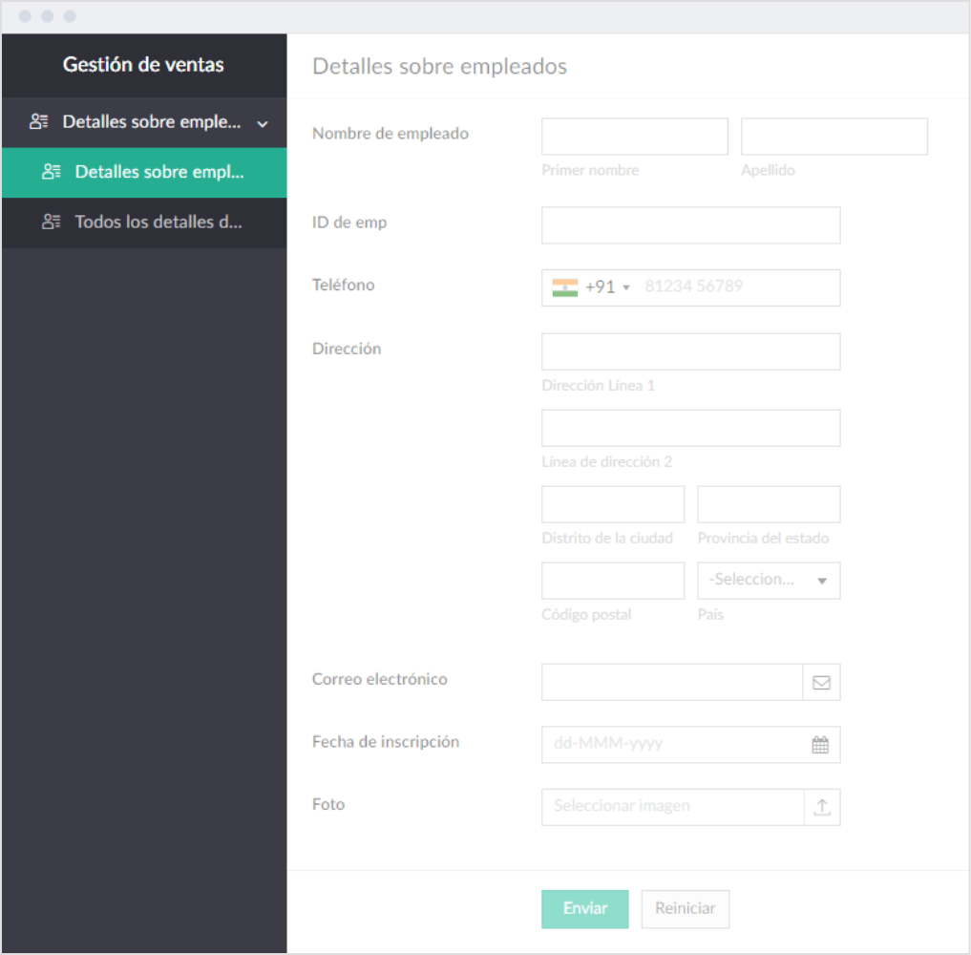This screenshot has width=971, height=955.
Task: Click the upload icon in Foto field
Action: [822, 807]
